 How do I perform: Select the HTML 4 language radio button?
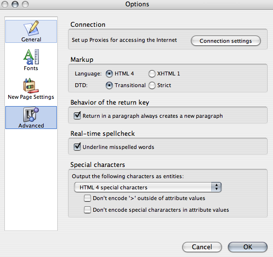[109, 74]
